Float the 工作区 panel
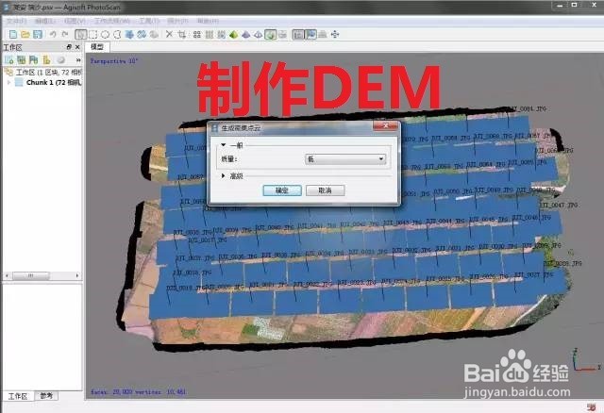The height and width of the screenshot is (413, 604). [x=69, y=47]
